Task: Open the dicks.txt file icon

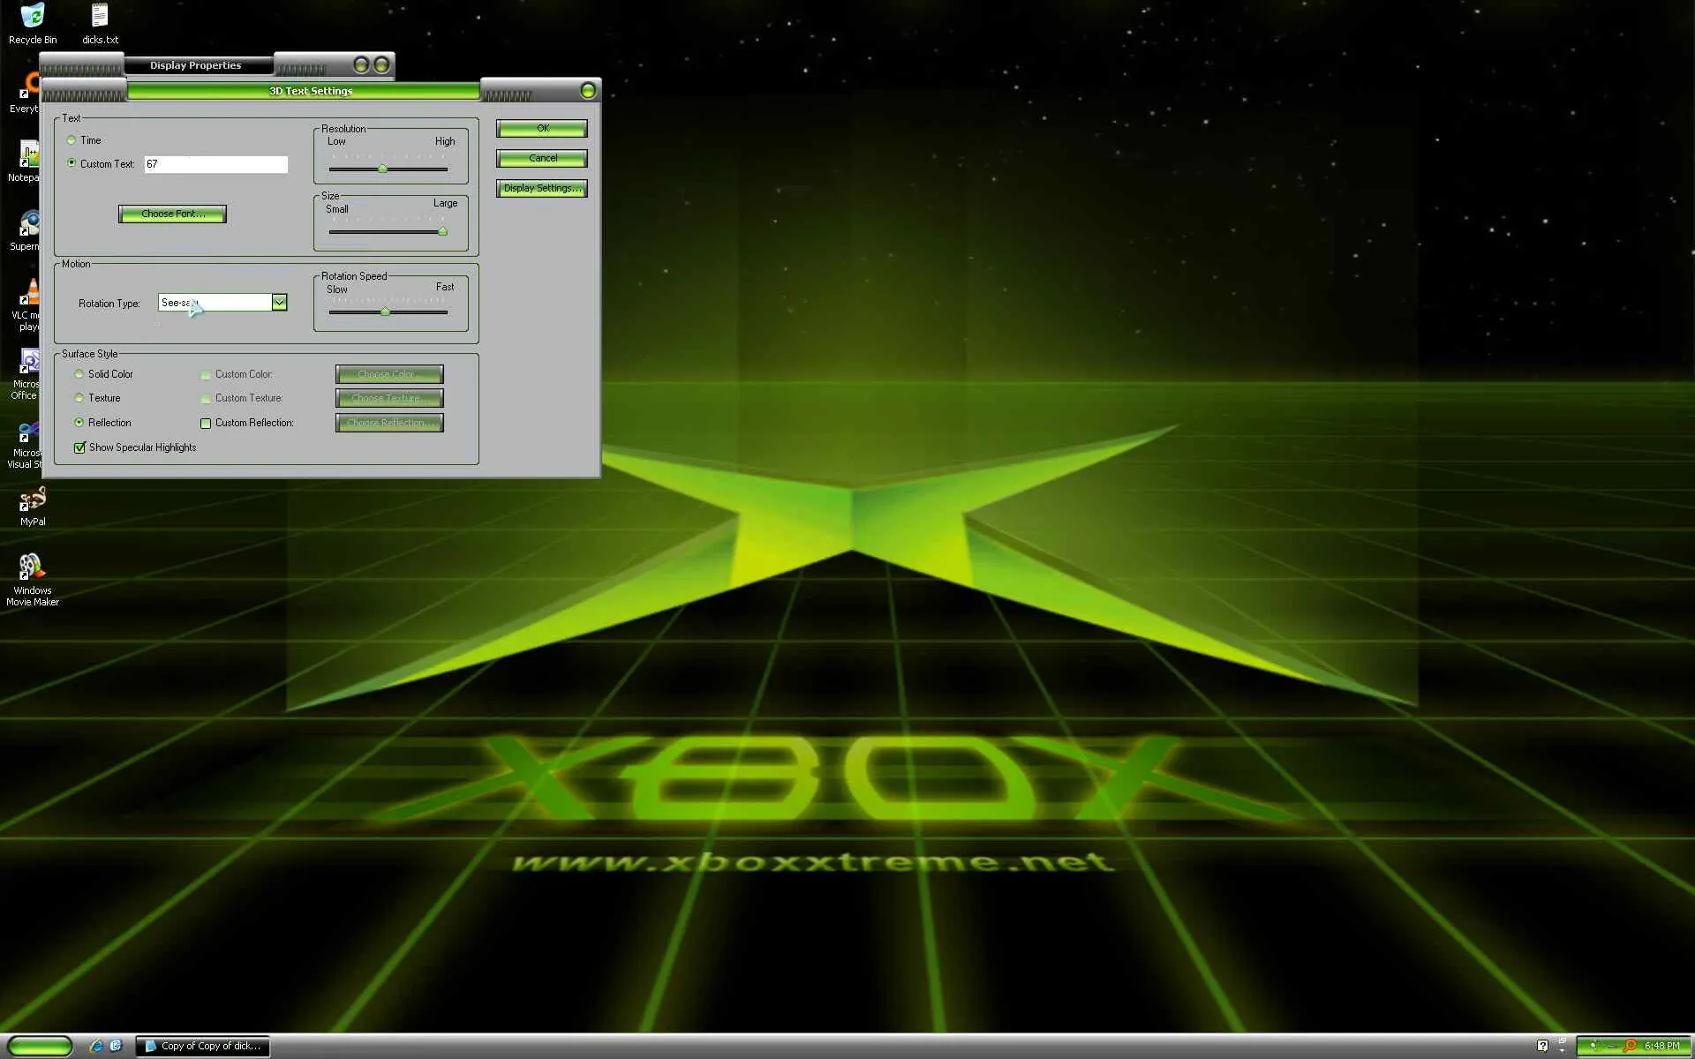Action: 99,16
